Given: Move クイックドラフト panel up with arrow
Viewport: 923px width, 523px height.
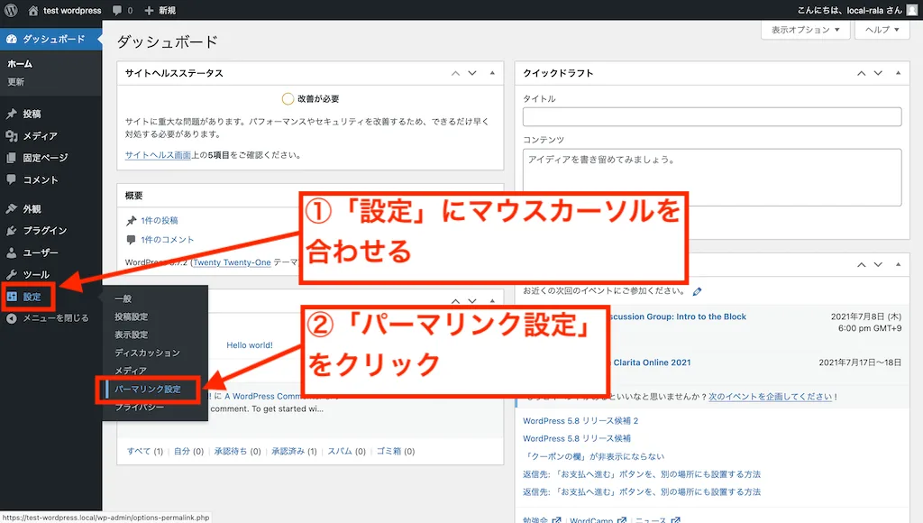Looking at the screenshot, I should (861, 73).
